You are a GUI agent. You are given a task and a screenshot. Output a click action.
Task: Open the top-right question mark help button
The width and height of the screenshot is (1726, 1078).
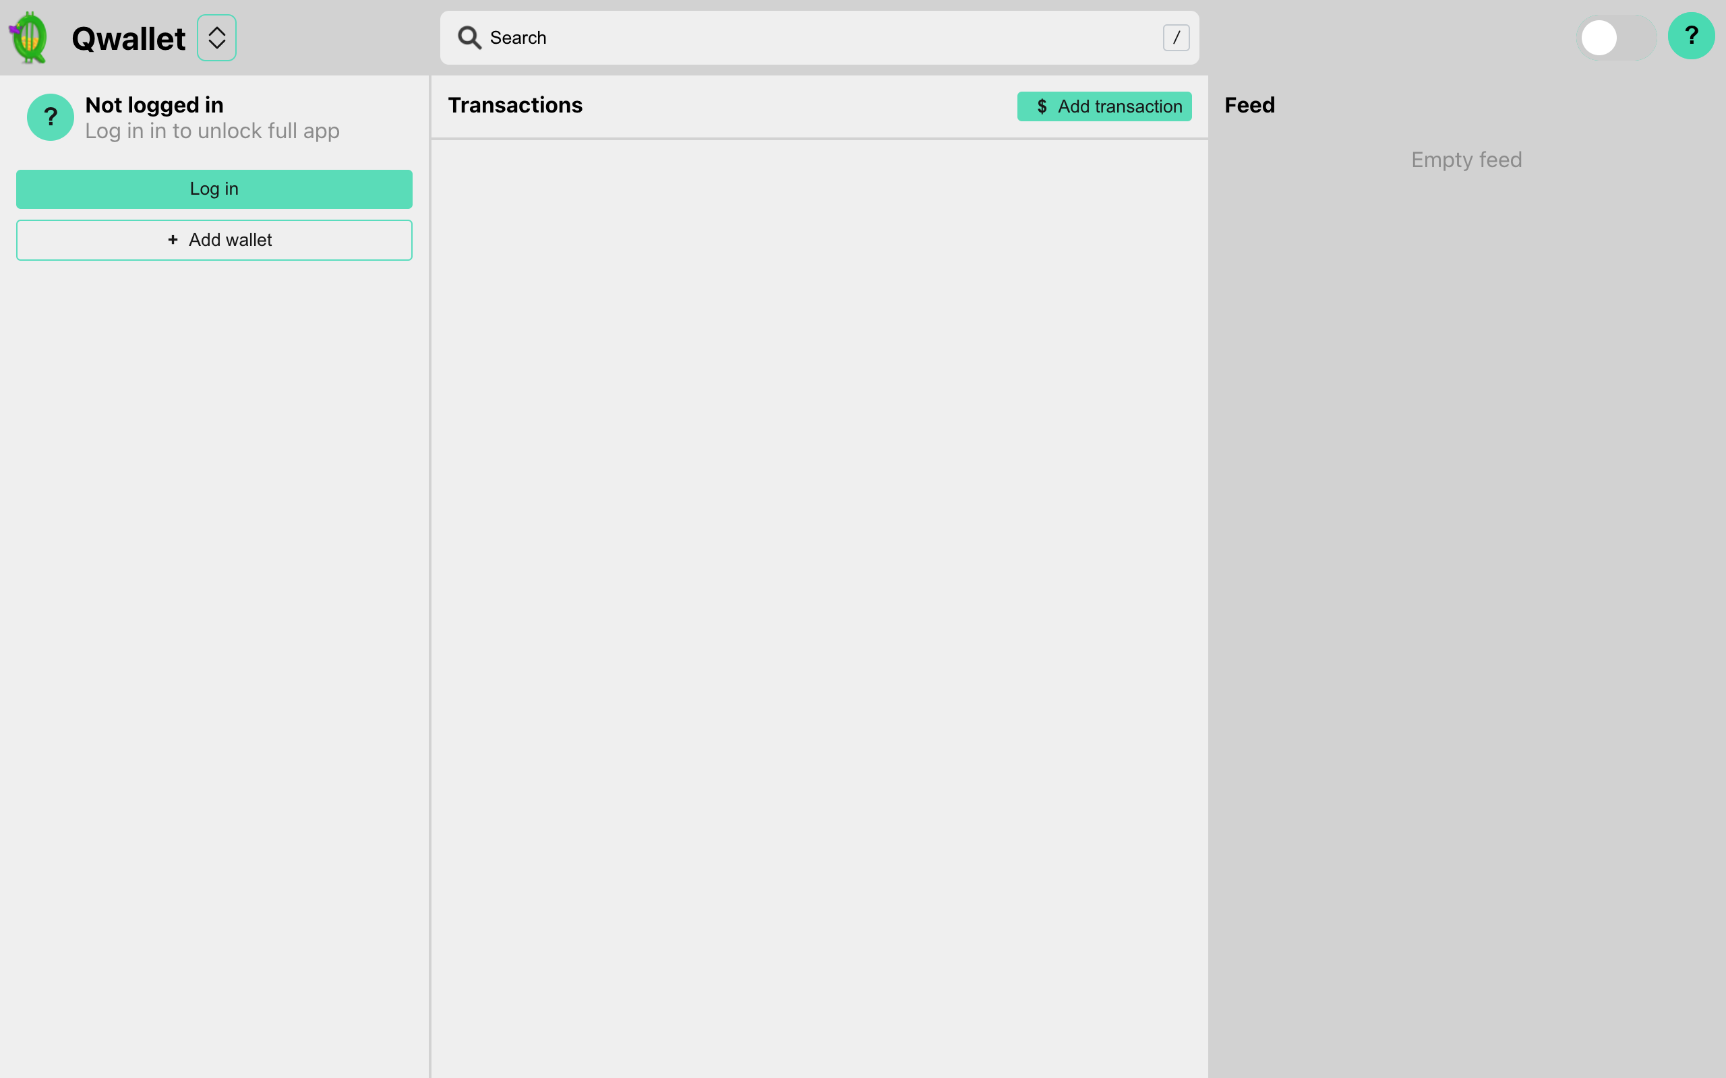[x=1690, y=36]
